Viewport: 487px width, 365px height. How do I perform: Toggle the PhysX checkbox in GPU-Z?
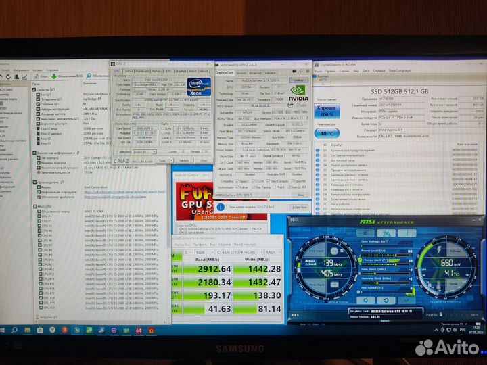tap(274, 187)
